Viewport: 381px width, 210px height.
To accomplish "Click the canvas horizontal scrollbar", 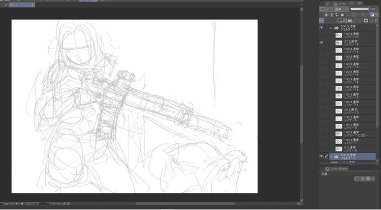I will 185,203.
